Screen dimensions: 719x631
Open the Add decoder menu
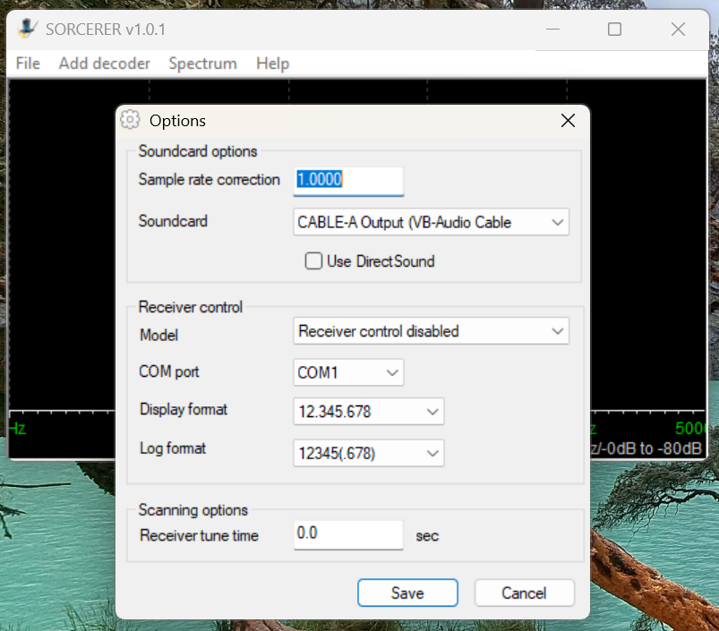(104, 64)
